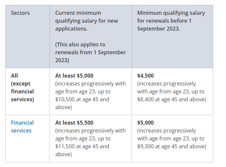Click the "Minimum qualifying salary" renewals header
Image resolution: width=226 pixels, height=167 pixels.
[x=171, y=13]
